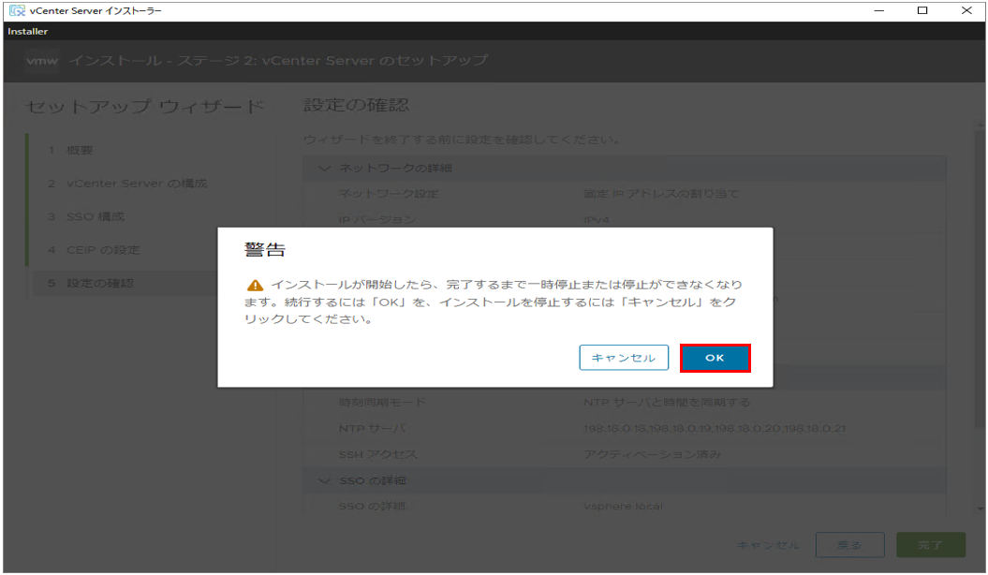988x575 pixels.
Task: Click the 時刻同期モード label
Action: (382, 403)
